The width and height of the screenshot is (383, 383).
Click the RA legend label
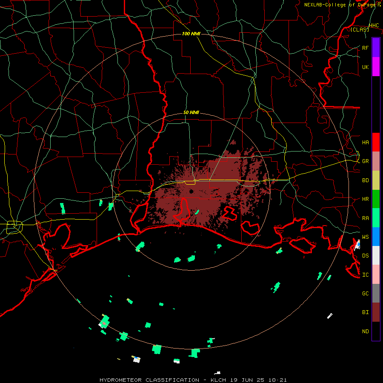tap(365, 218)
